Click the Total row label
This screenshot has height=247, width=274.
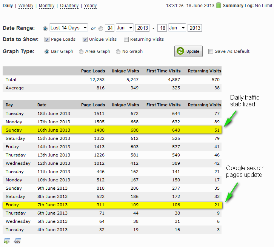coord(11,80)
